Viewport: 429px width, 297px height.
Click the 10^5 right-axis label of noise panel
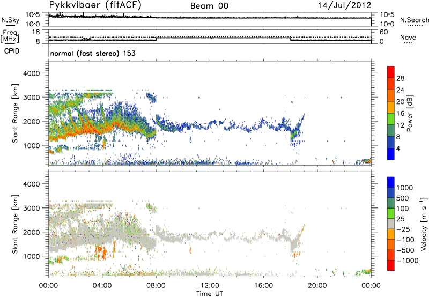[x=386, y=15]
